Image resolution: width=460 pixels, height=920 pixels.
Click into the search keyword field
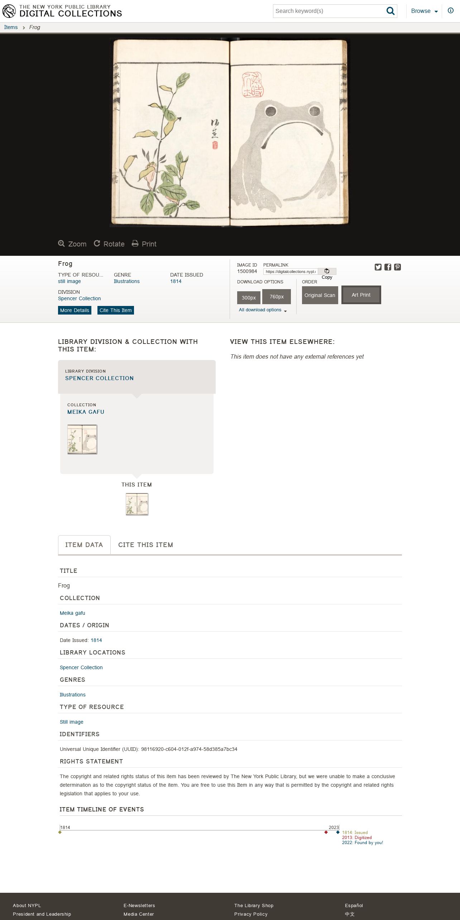pos(329,11)
